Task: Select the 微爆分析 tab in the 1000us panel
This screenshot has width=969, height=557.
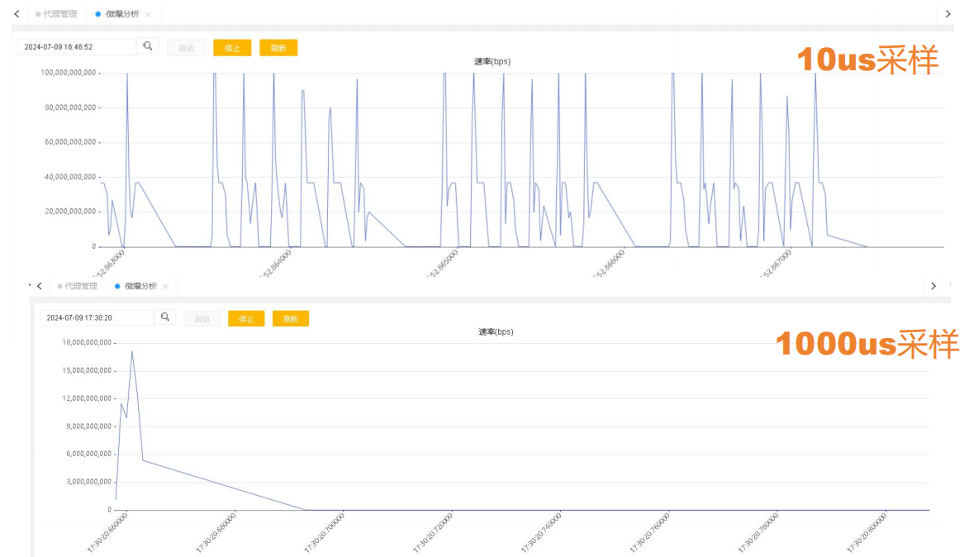Action: click(x=140, y=286)
